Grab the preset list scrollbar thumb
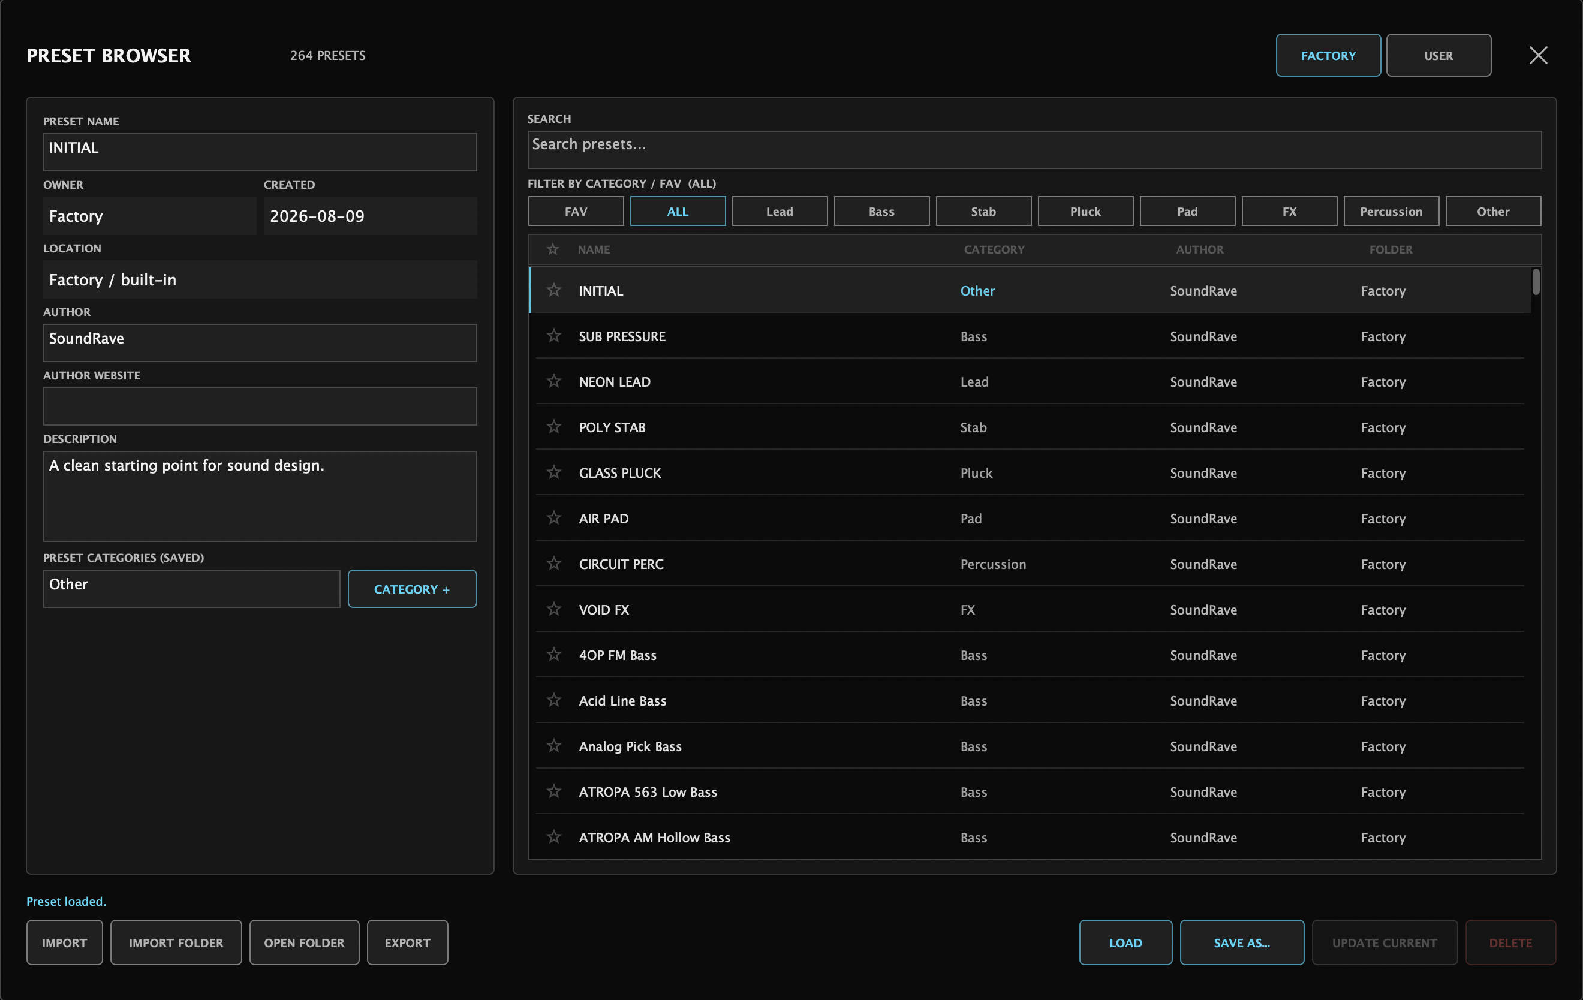Image resolution: width=1583 pixels, height=1000 pixels. [1536, 281]
